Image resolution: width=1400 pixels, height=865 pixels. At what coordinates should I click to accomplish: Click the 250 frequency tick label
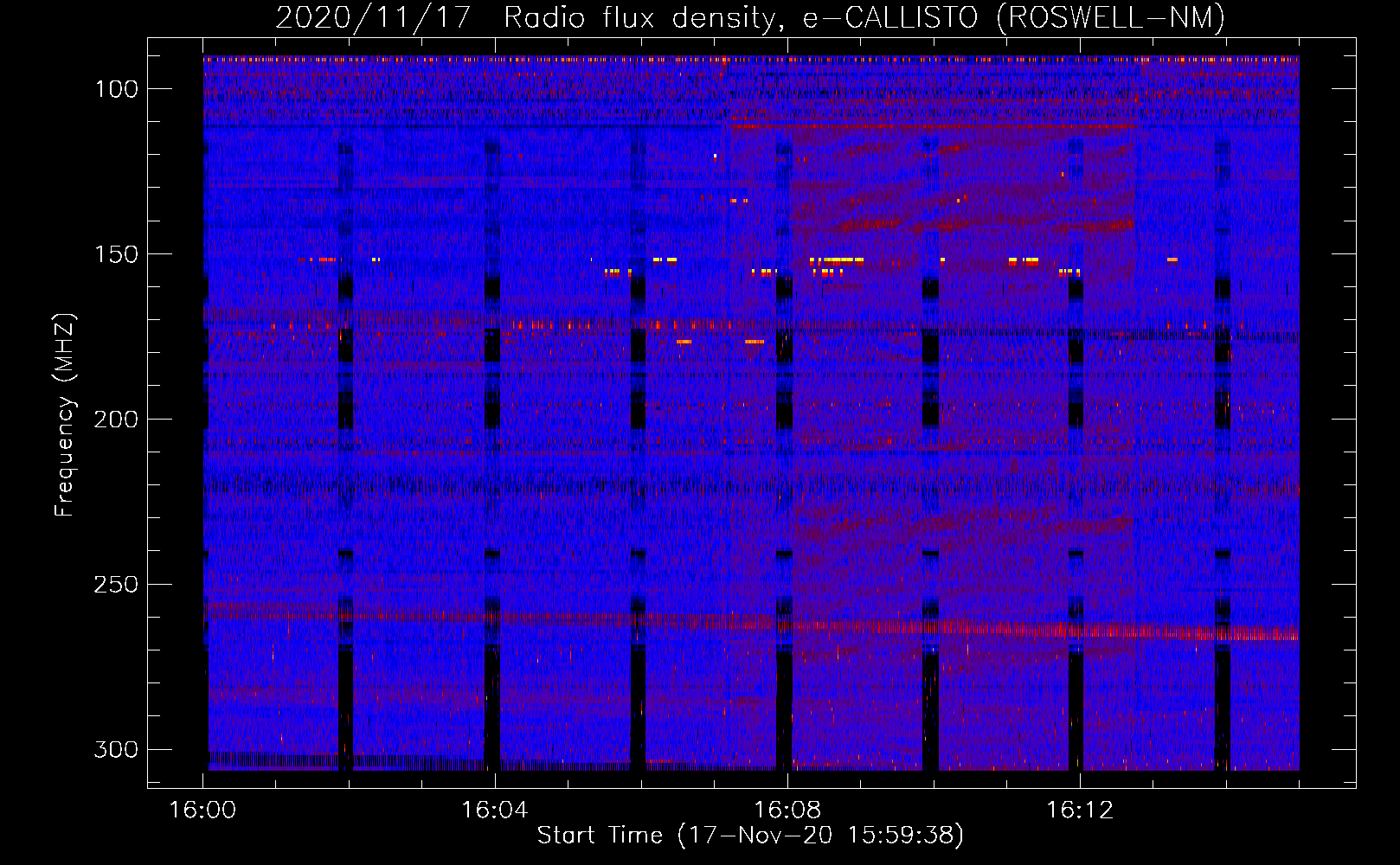point(115,585)
